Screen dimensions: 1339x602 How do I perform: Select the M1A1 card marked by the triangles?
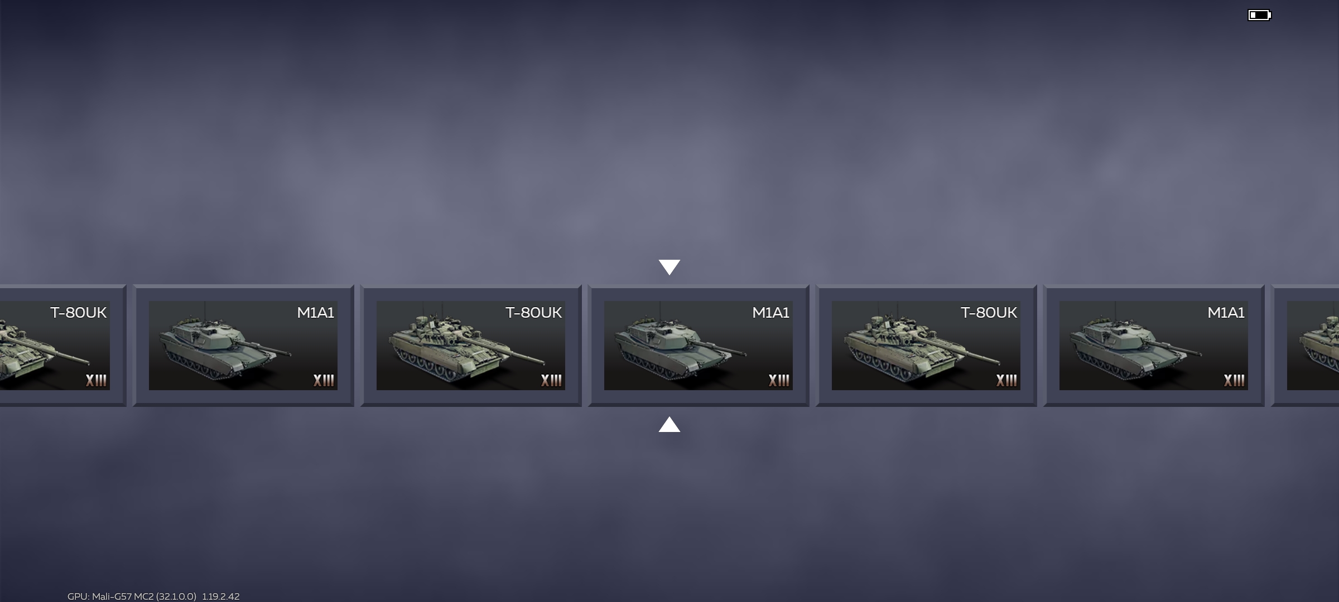pyautogui.click(x=699, y=346)
